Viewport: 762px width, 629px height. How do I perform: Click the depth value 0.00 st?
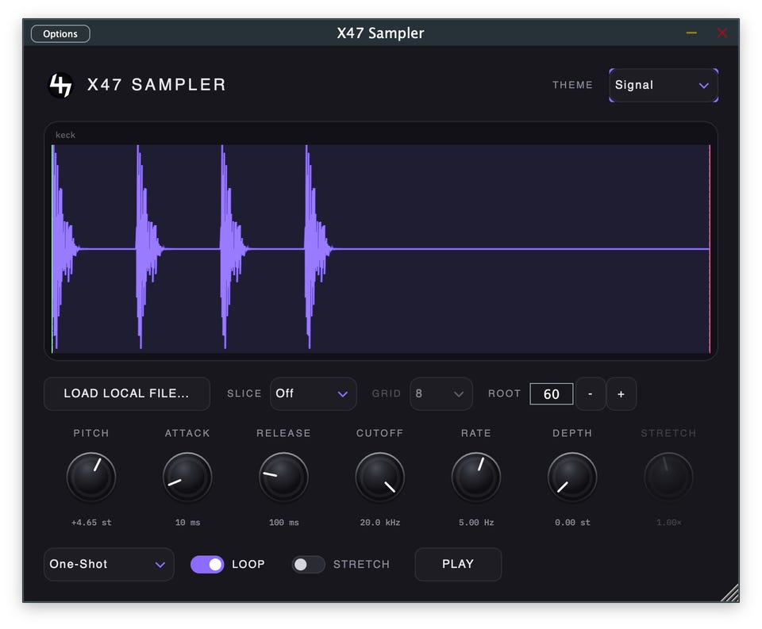click(572, 523)
